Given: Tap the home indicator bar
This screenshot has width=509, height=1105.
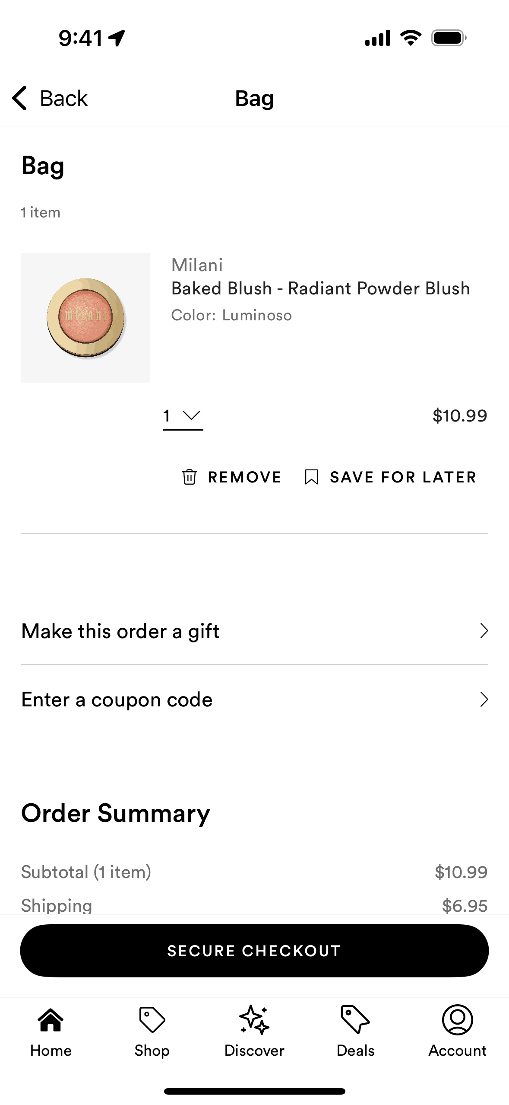Looking at the screenshot, I should (254, 1091).
